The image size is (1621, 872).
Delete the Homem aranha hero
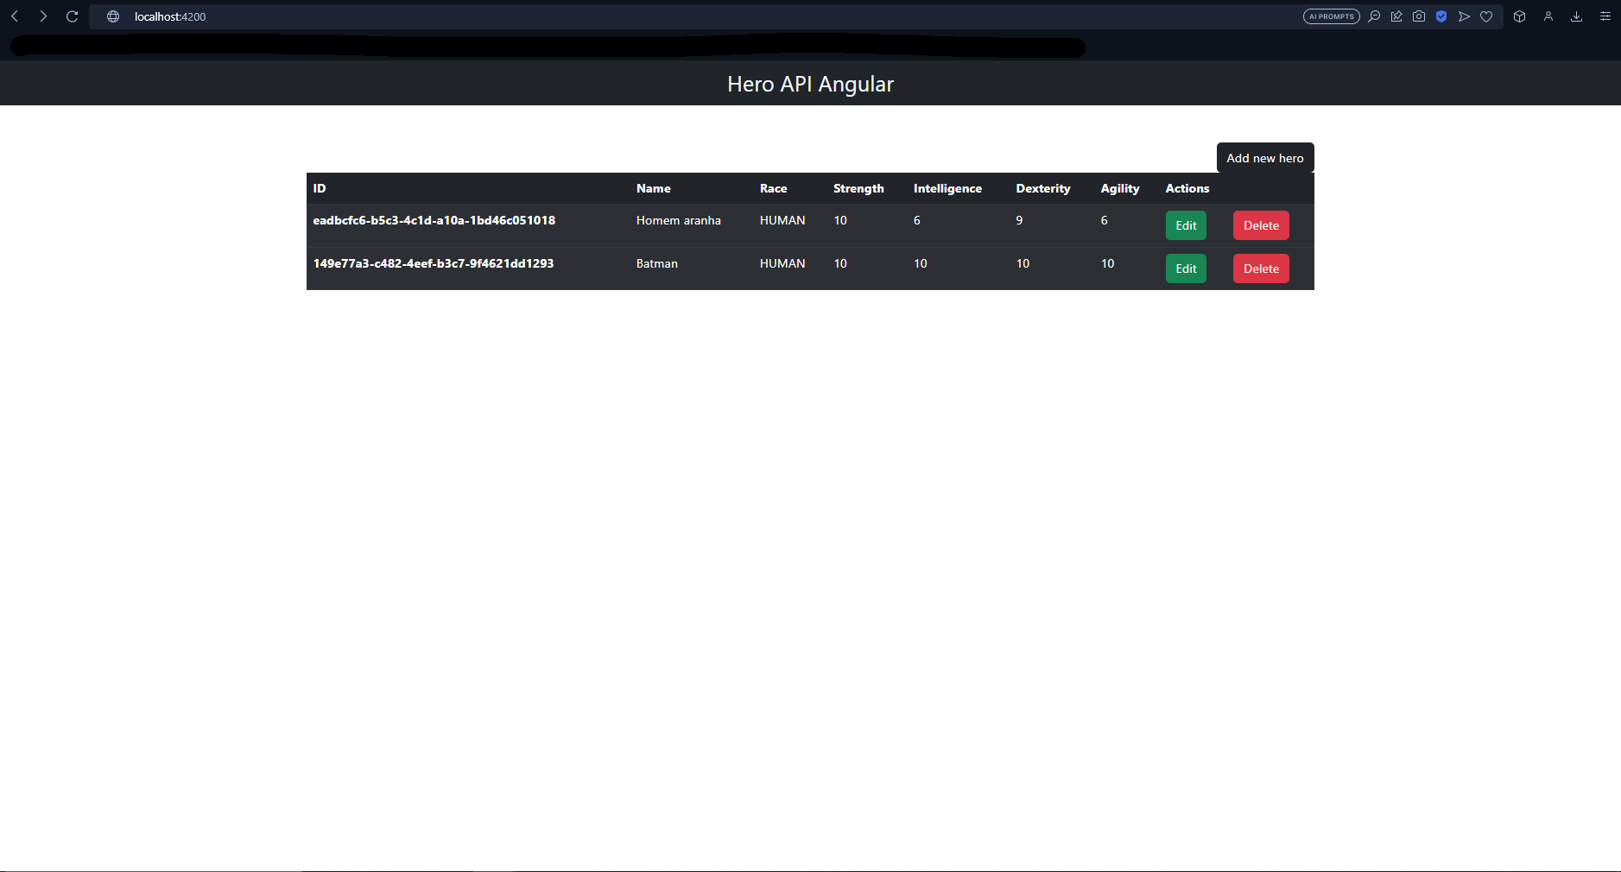[x=1261, y=225]
